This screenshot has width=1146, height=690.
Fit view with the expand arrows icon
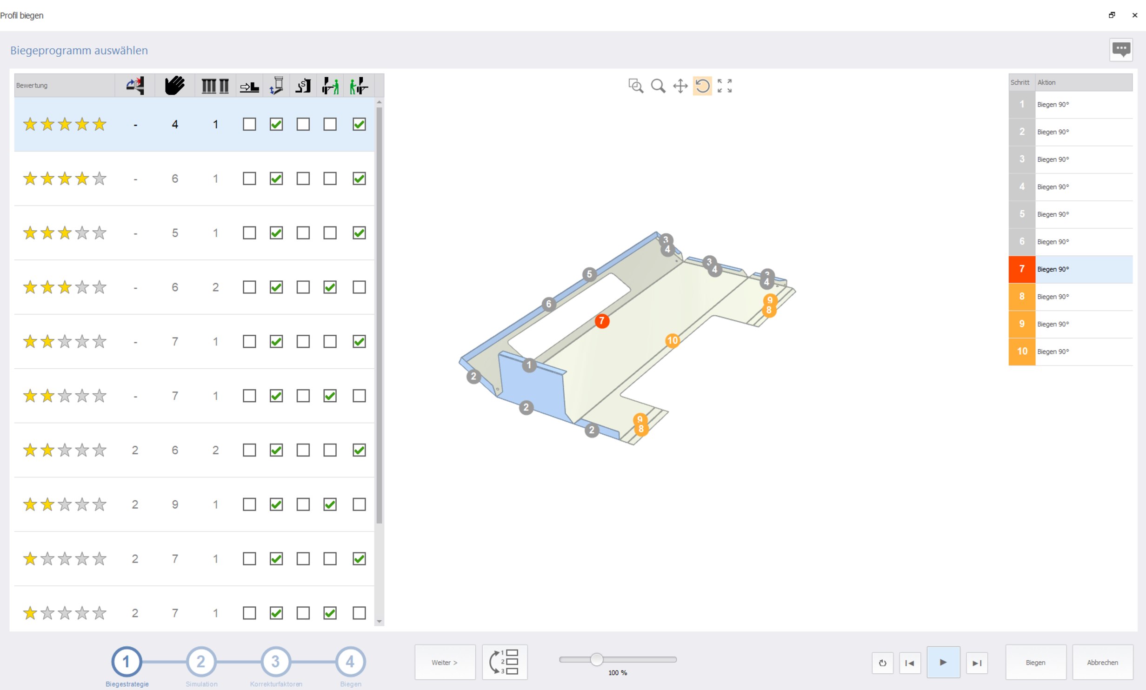(x=724, y=86)
